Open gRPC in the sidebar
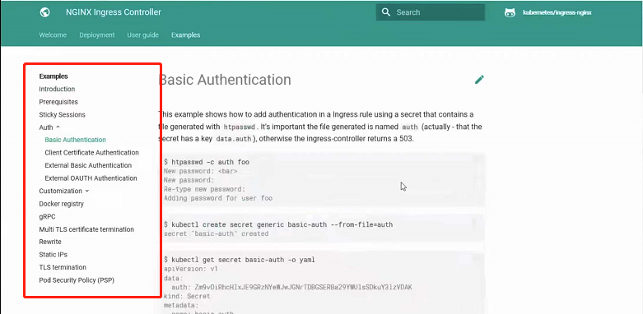 pyautogui.click(x=47, y=216)
